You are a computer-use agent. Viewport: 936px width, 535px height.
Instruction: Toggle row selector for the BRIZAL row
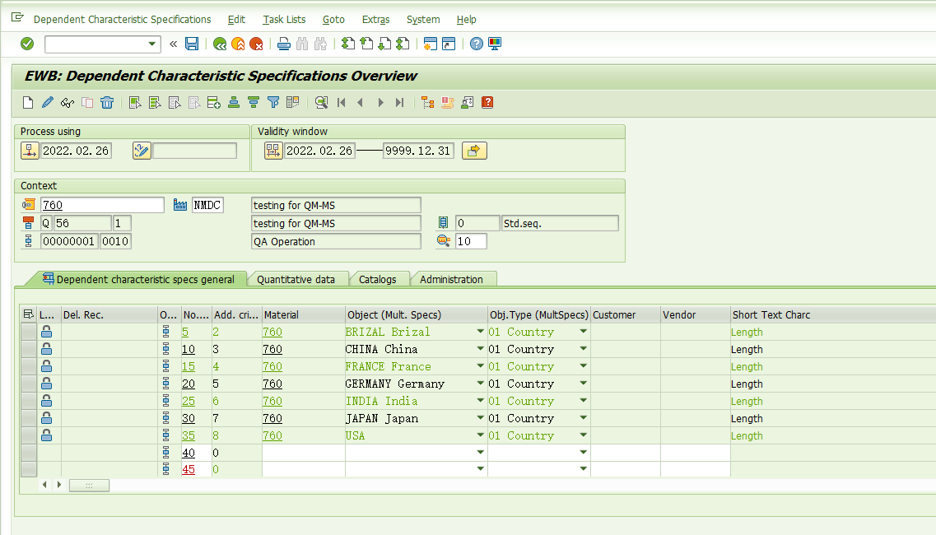[x=29, y=332]
